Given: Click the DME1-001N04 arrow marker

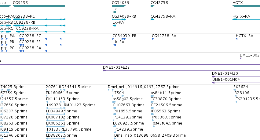Looking at the screenshot, I should 213,83.
